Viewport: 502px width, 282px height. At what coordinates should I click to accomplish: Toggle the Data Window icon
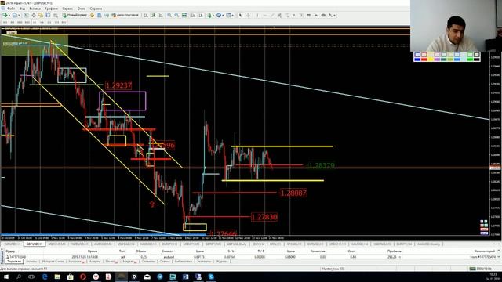click(x=34, y=16)
